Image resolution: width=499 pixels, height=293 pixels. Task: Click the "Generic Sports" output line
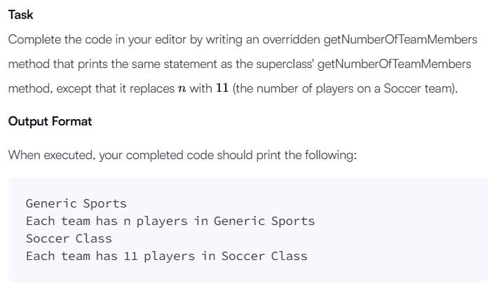(x=76, y=203)
